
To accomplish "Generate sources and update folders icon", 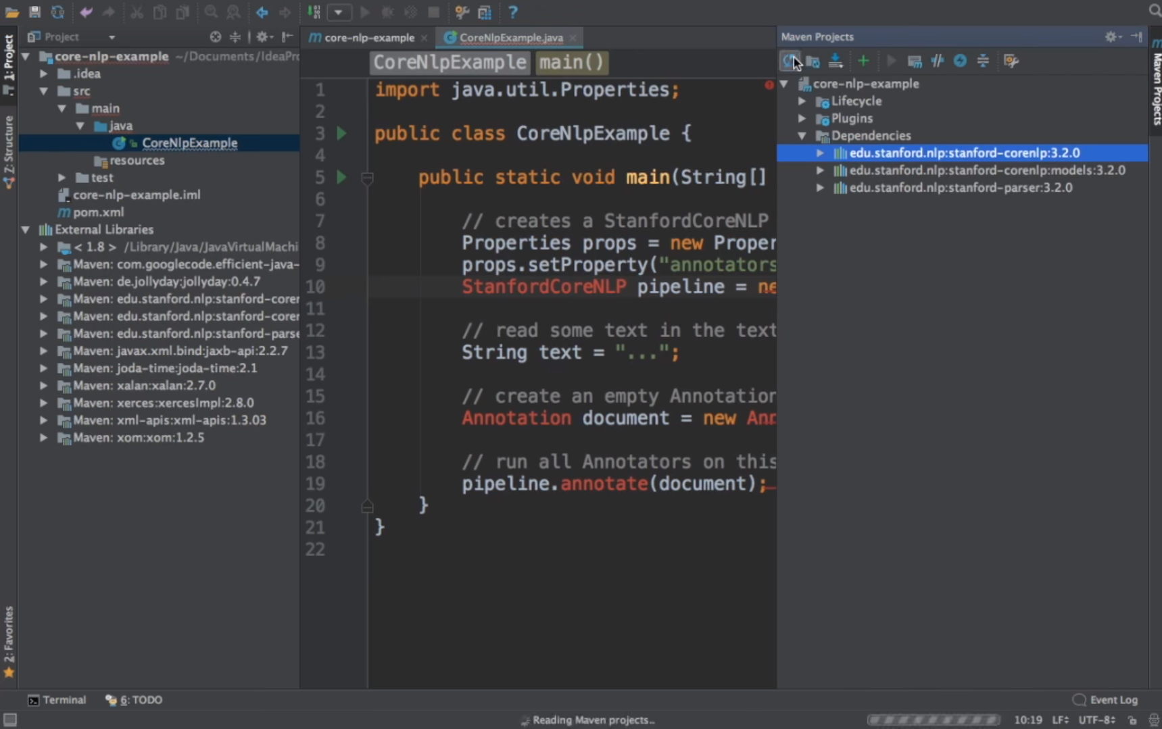I will click(x=813, y=61).
